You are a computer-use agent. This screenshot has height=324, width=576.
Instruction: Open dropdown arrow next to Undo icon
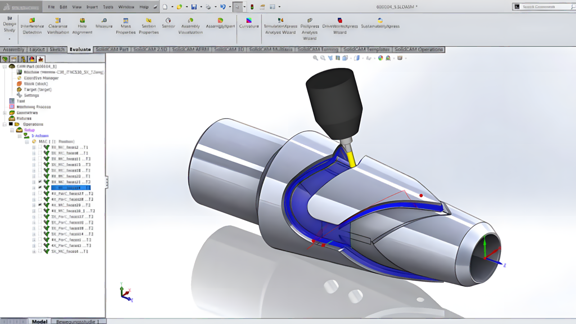pyautogui.click(x=230, y=7)
